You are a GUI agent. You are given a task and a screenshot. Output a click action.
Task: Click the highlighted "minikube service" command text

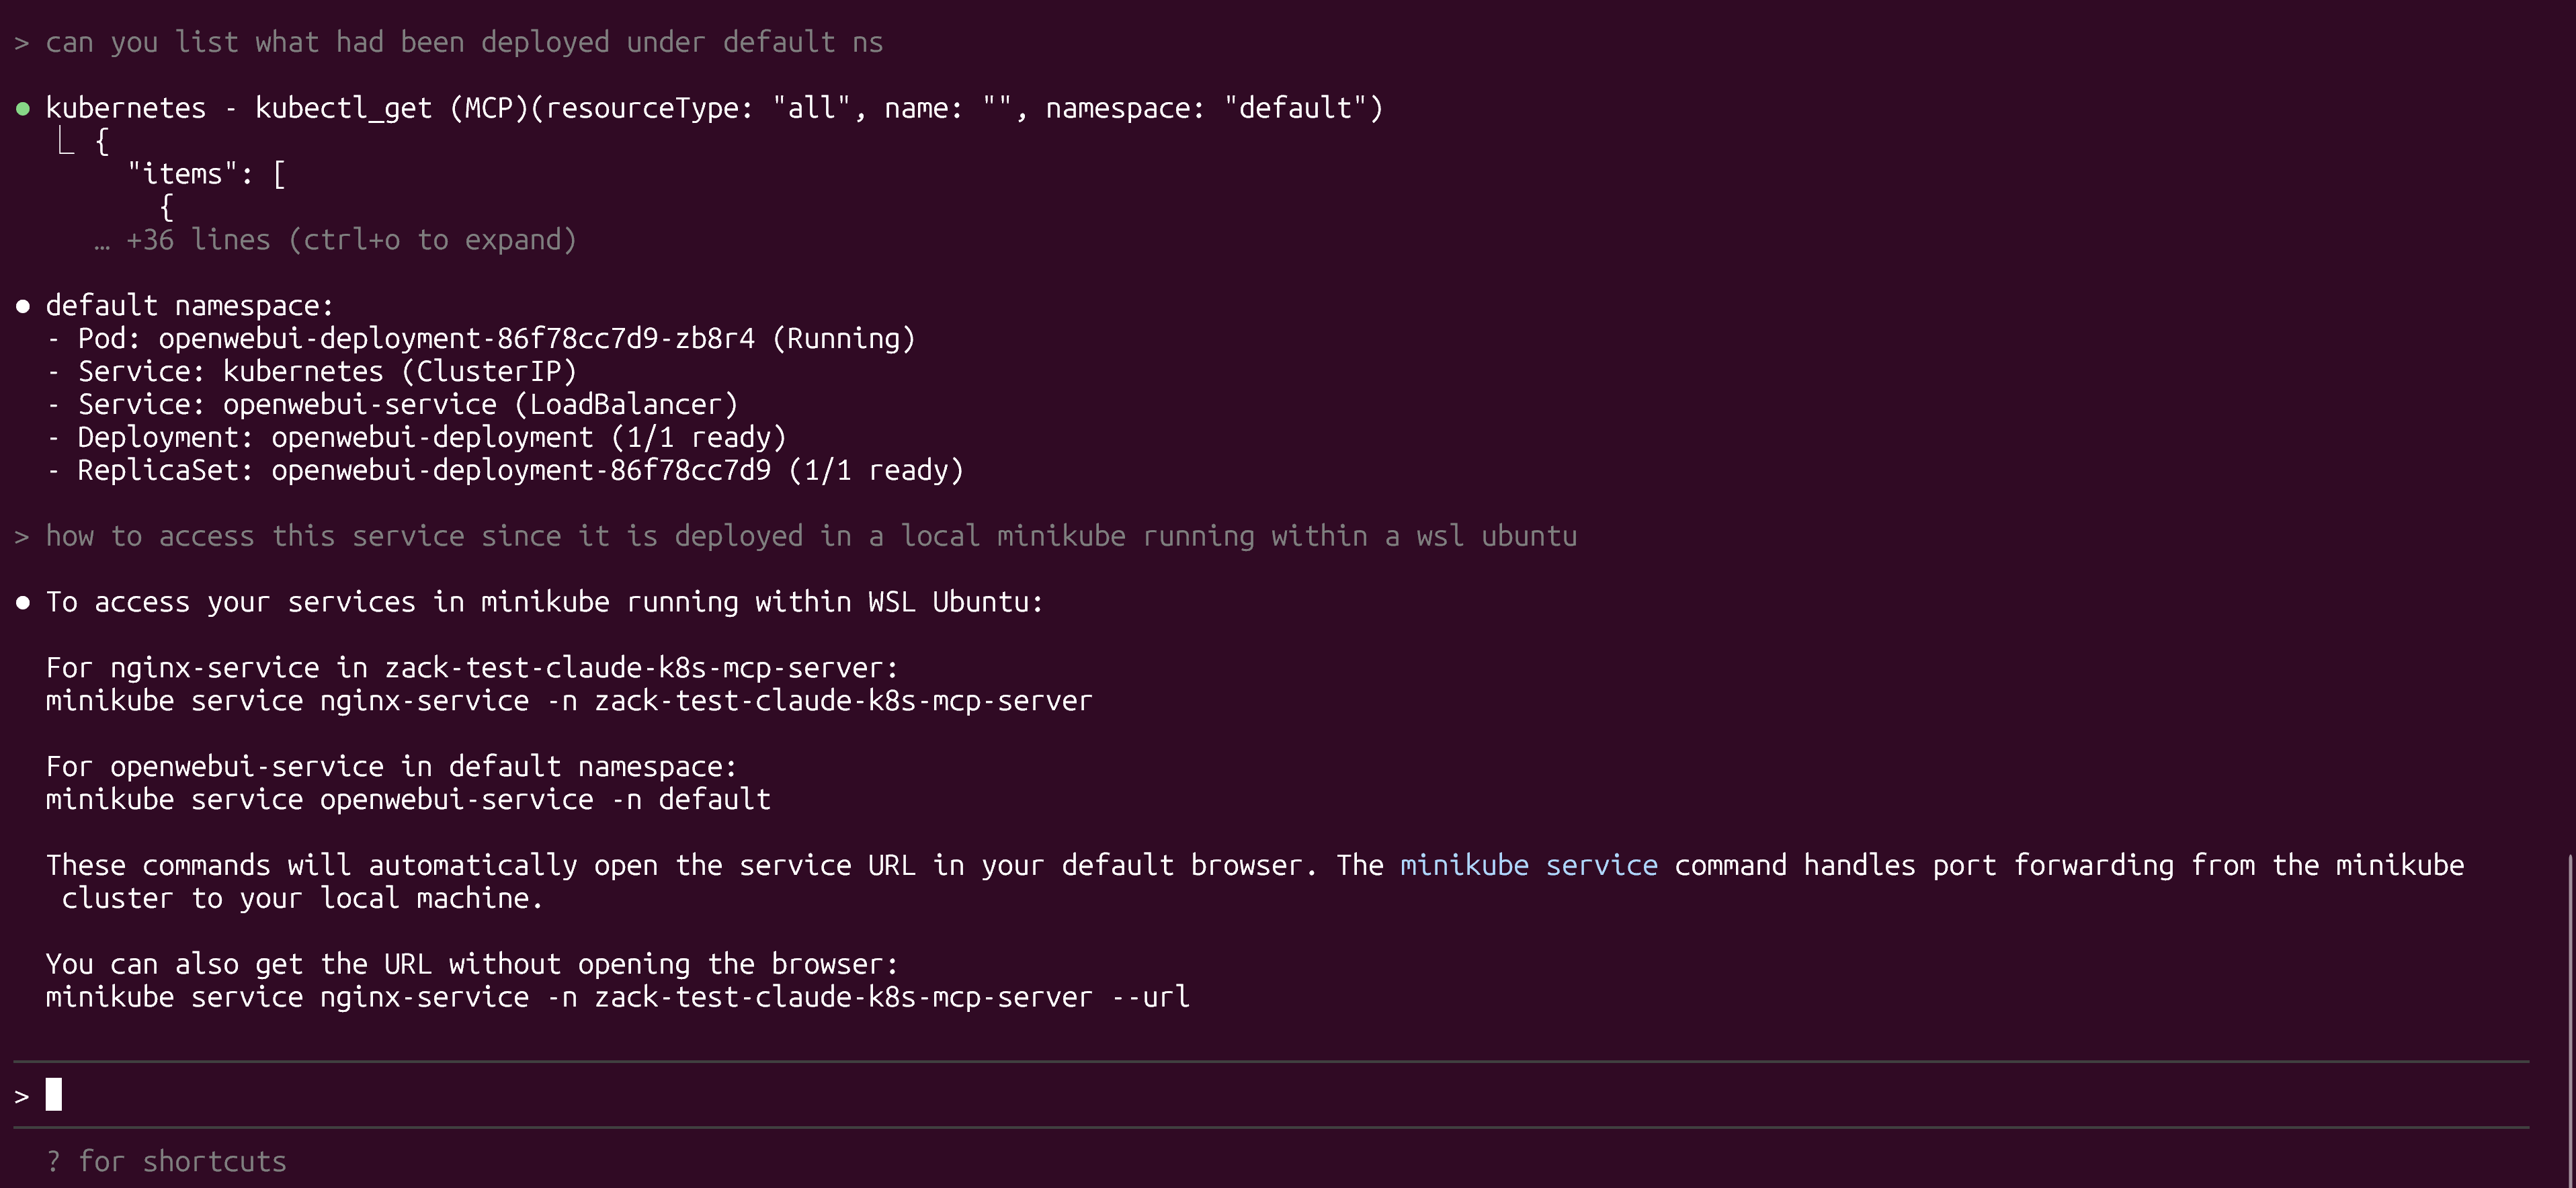(x=1528, y=865)
